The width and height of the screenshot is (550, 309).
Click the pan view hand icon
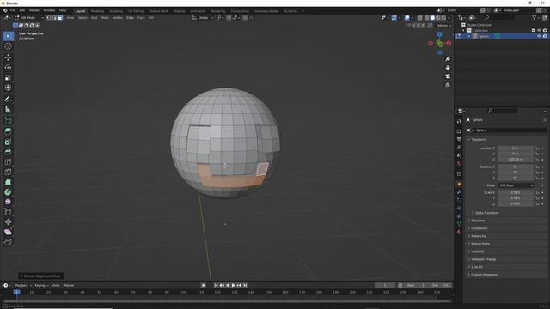pos(448,68)
